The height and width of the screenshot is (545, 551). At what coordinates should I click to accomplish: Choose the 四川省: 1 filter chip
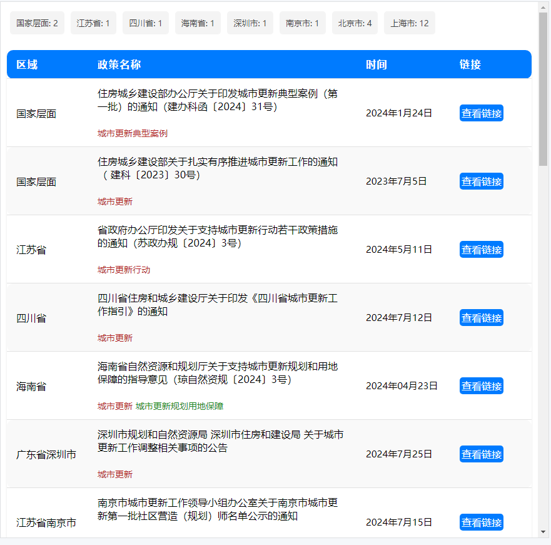point(146,23)
